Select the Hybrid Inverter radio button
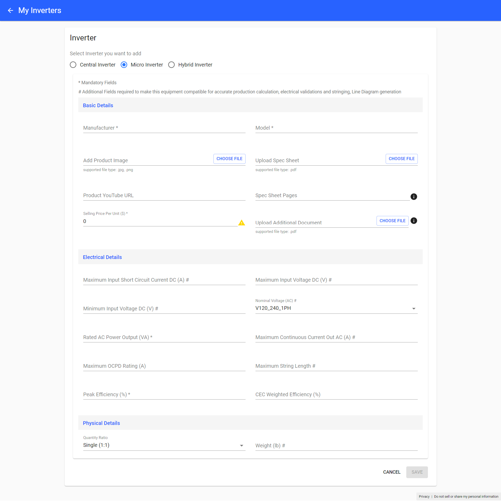The height and width of the screenshot is (501, 501). (171, 65)
